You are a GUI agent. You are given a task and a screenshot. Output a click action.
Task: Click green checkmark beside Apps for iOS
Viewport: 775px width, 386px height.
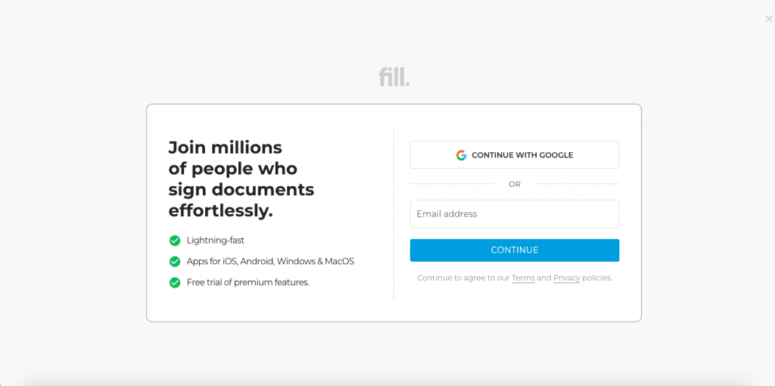175,261
